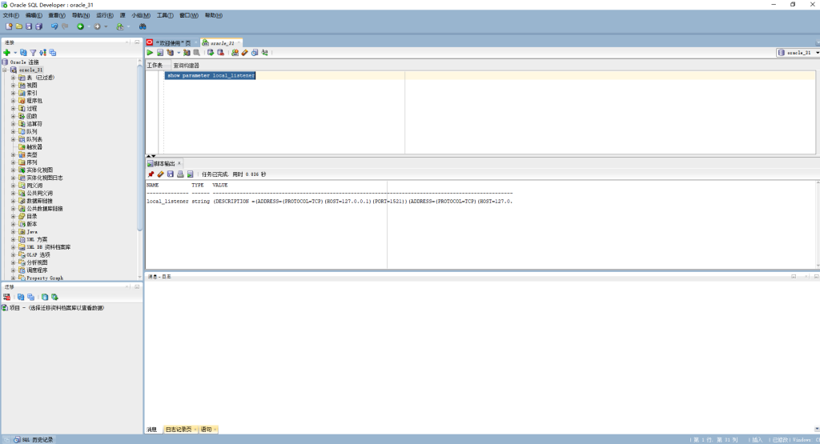Open the oracle_31 connection dropdown at right
Viewport: 820px width, 444px height.
pos(814,53)
